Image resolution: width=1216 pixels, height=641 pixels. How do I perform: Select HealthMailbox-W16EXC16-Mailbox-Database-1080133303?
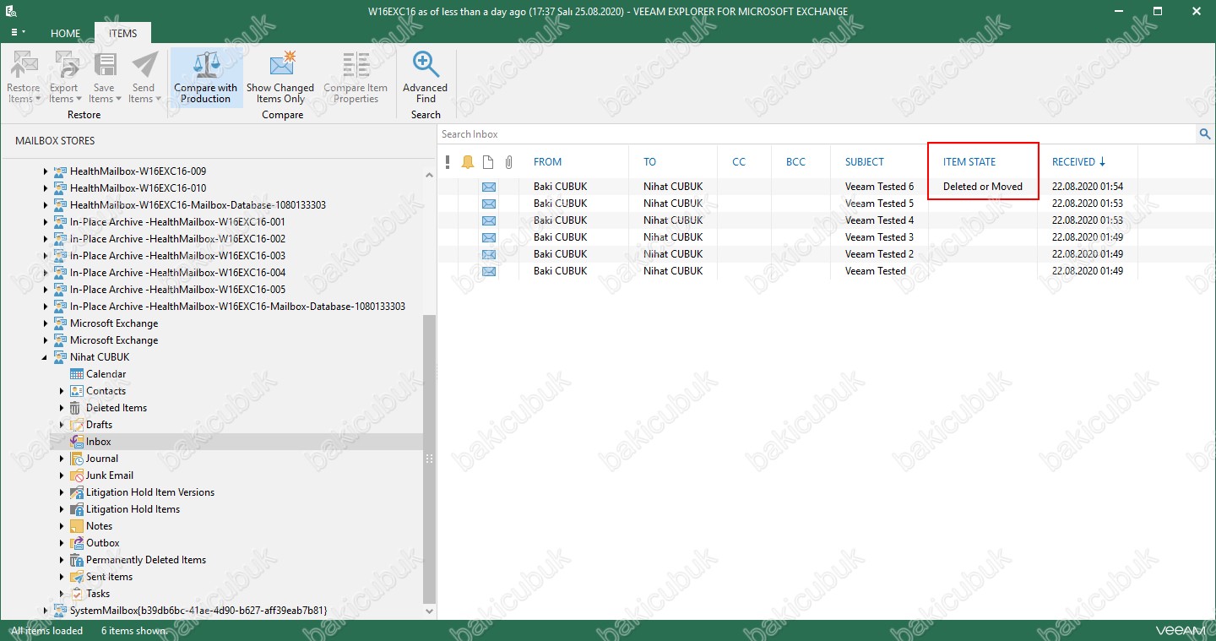(198, 205)
